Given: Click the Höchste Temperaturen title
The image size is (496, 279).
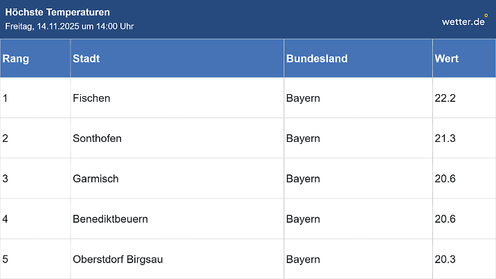Looking at the screenshot, I should [x=57, y=12].
